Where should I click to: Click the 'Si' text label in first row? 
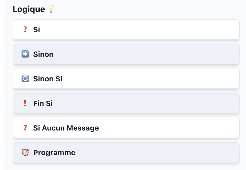tap(37, 30)
